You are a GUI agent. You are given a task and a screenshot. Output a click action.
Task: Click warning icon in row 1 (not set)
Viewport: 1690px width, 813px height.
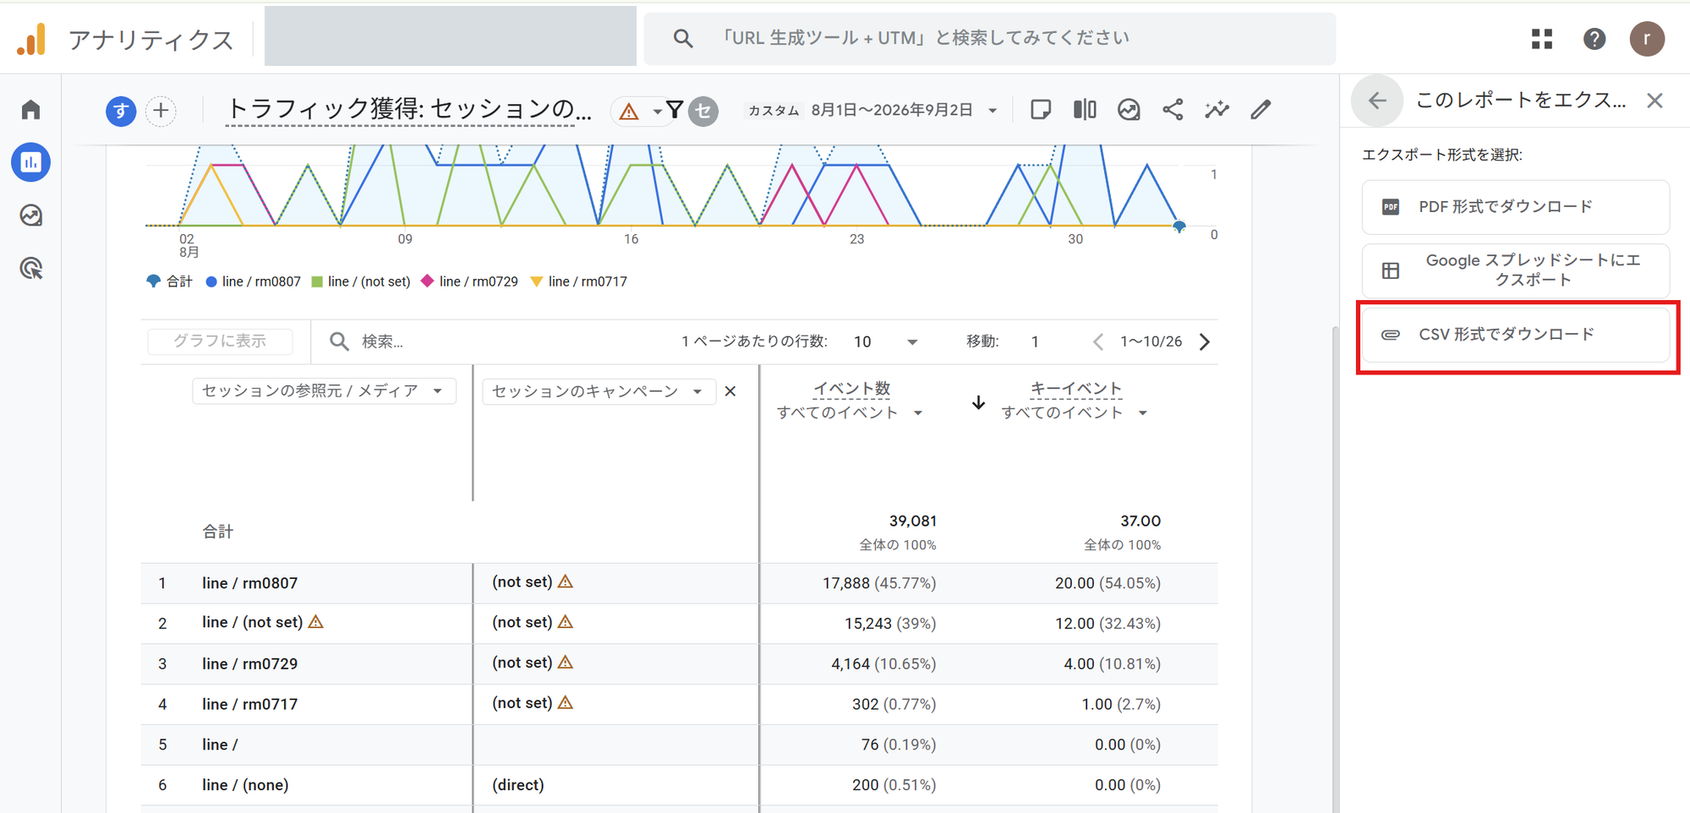566,581
